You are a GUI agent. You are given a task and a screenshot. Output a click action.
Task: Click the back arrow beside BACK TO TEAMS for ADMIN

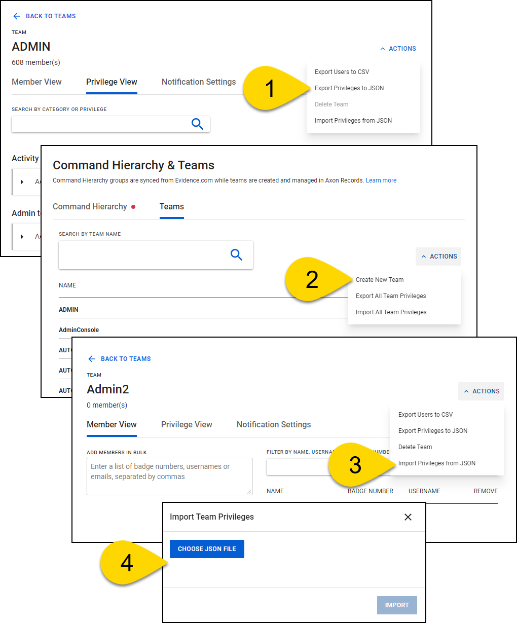(16, 16)
